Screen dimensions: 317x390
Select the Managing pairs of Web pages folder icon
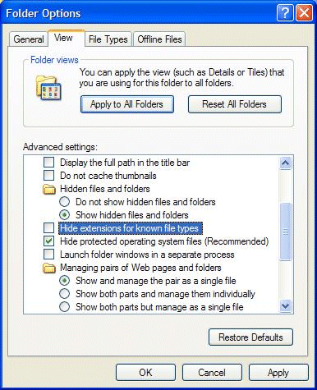[x=49, y=268]
